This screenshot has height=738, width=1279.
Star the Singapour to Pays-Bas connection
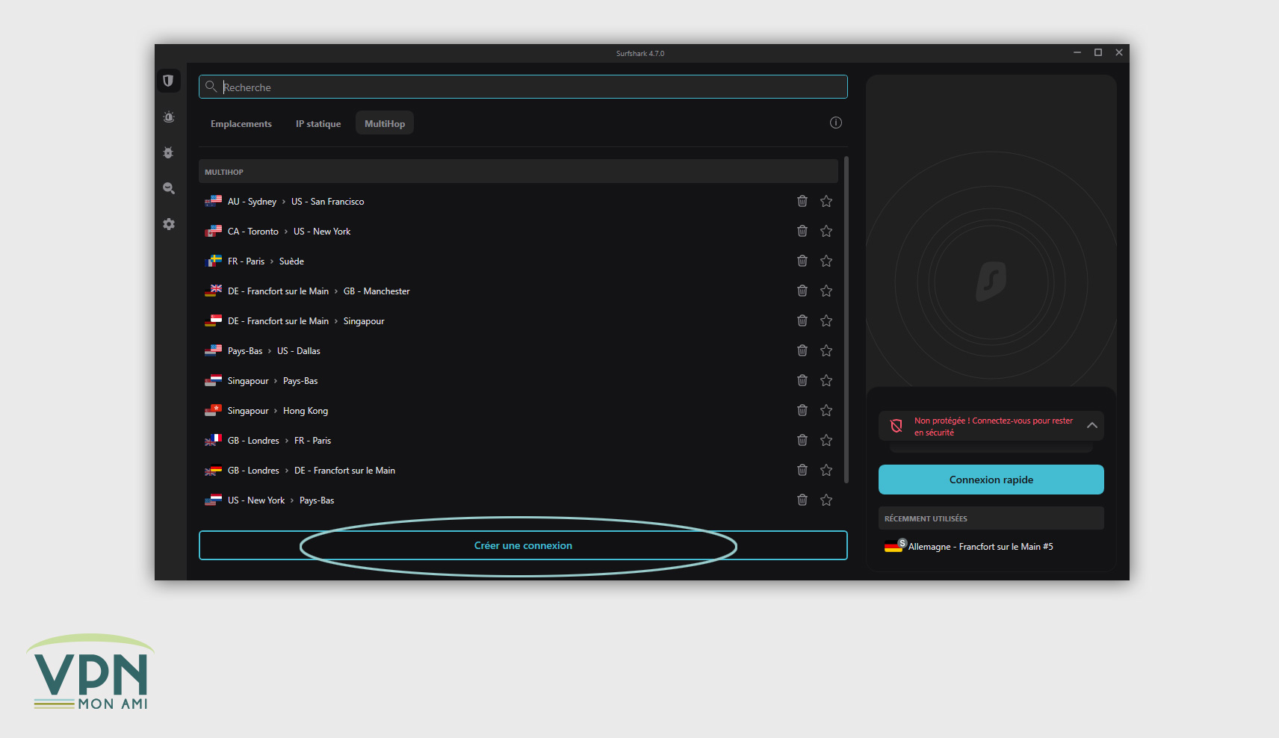(826, 380)
